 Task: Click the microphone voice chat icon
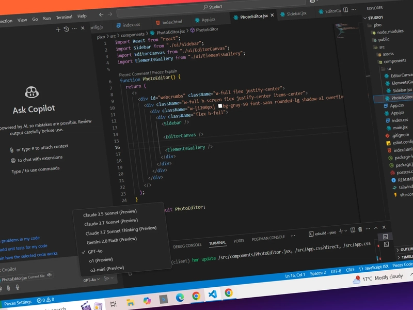18,287
